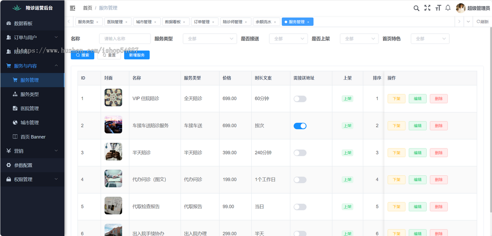Viewport: 492px width, 236px height.
Task: Expand 权限管理 sidebar menu
Action: 32,179
